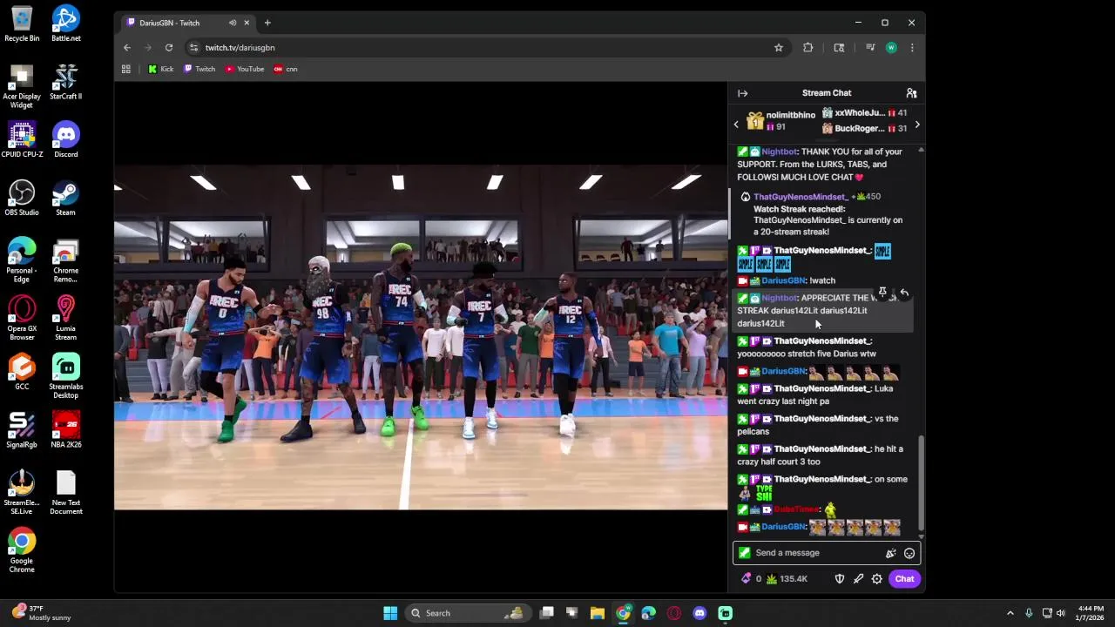Select the Battle.net desktop icon
This screenshot has height=627, width=1115.
65,24
